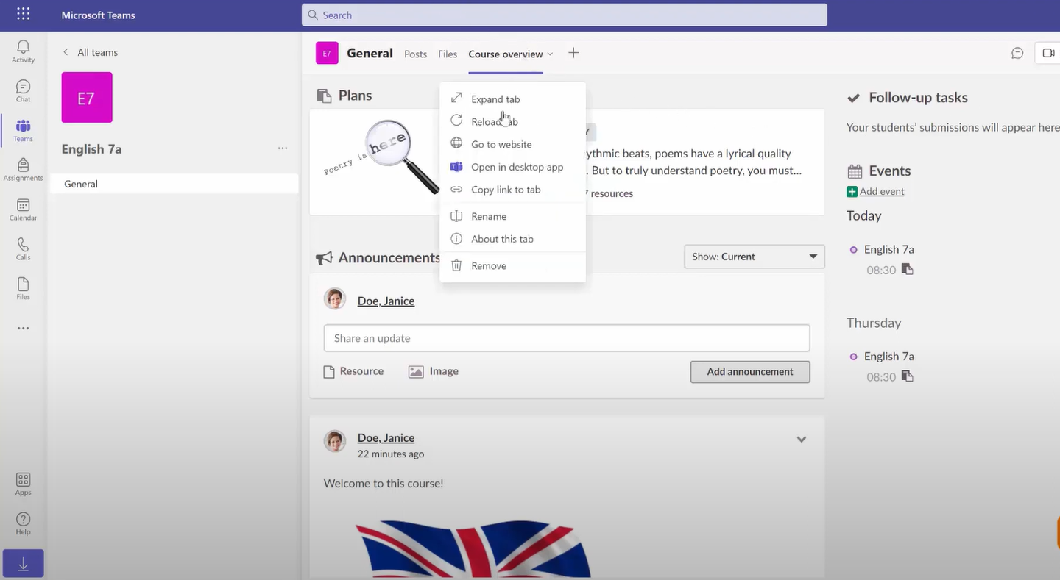Choose Rename from the context menu
Screen dimensions: 1060x580
(x=489, y=216)
